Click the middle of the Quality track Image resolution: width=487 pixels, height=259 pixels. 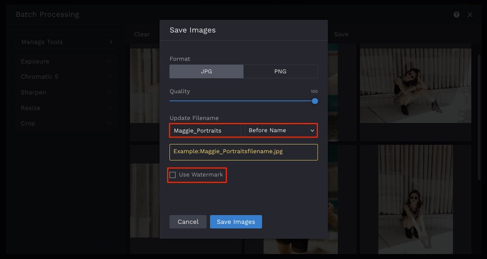coord(242,101)
